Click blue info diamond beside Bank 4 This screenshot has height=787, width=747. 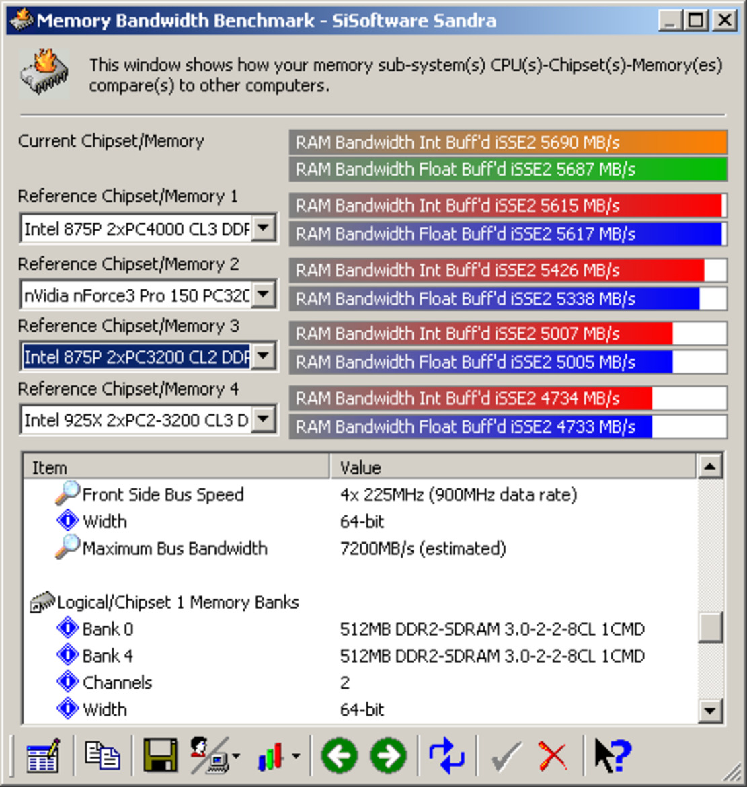[67, 656]
